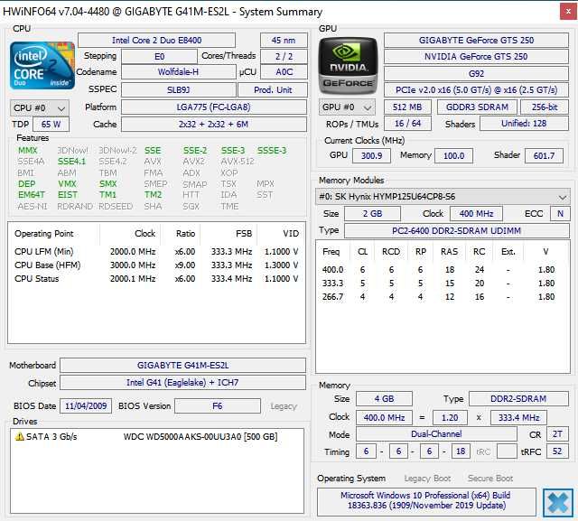Click the G92 GPU codename field

[476, 73]
